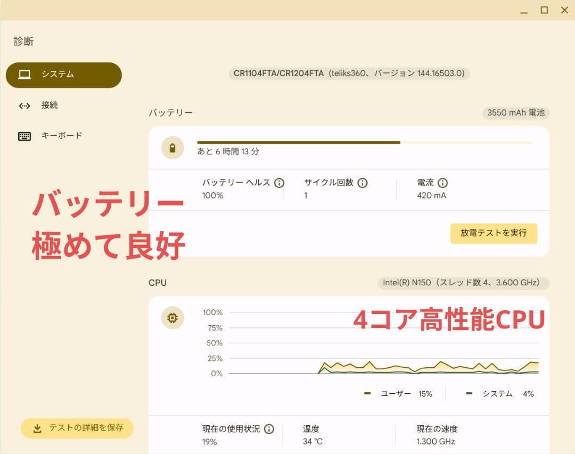Image resolution: width=575 pixels, height=454 pixels.
Task: Switch to the 接続 section
Action: [x=50, y=105]
